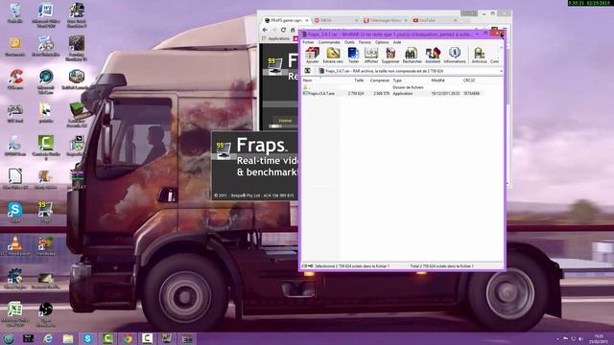Open the Outils menu in WinRAR
The image size is (614, 345).
click(349, 42)
